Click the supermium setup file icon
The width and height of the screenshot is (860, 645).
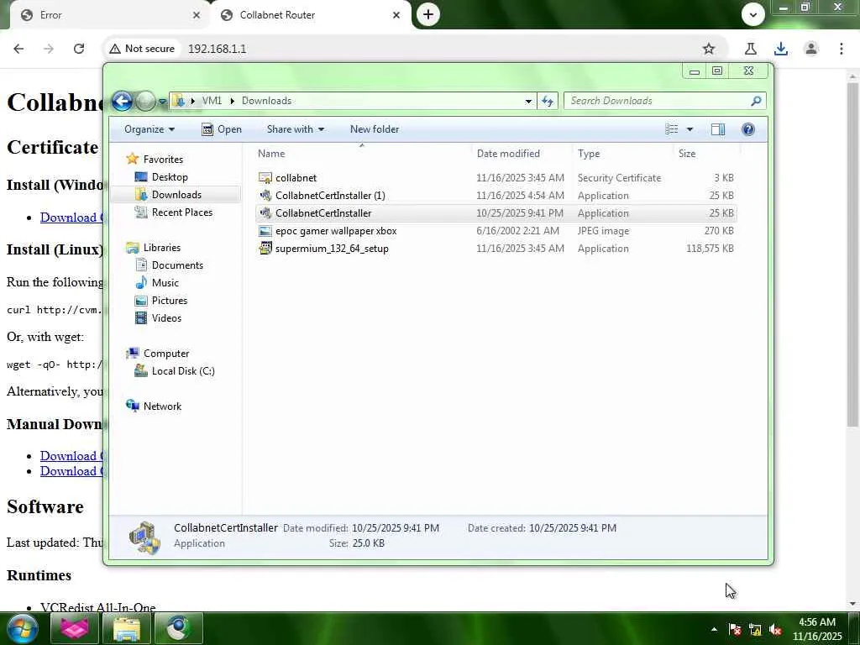click(265, 249)
